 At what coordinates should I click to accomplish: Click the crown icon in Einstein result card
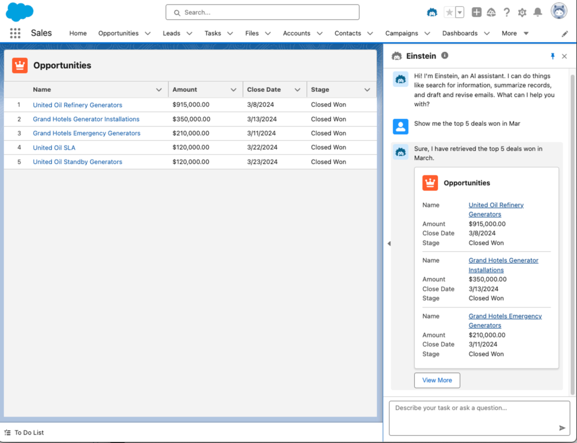coord(430,183)
